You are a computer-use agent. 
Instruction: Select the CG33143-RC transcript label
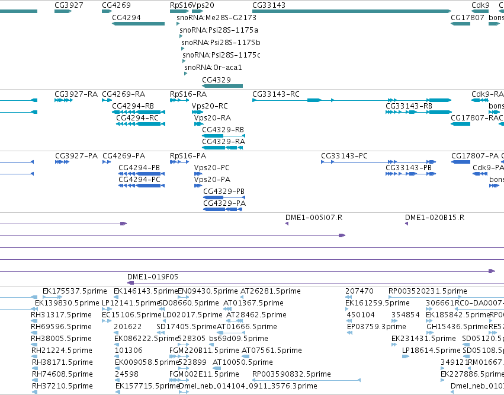pyautogui.click(x=276, y=94)
